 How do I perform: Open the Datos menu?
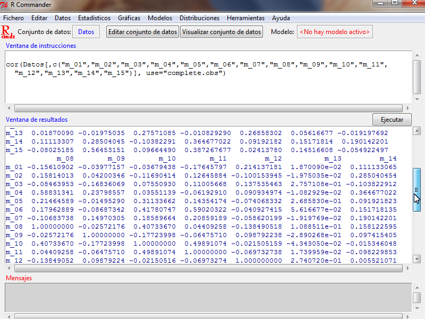(x=63, y=18)
